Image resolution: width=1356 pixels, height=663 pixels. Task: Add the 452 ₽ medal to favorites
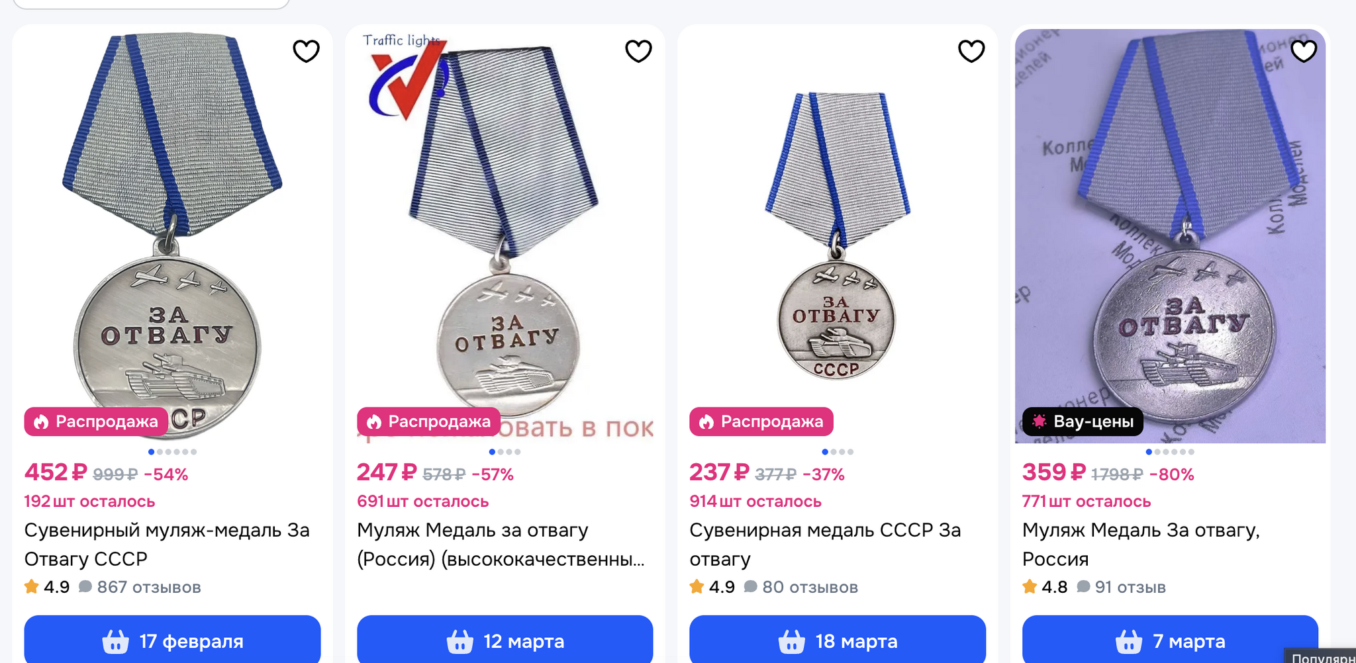(x=306, y=51)
